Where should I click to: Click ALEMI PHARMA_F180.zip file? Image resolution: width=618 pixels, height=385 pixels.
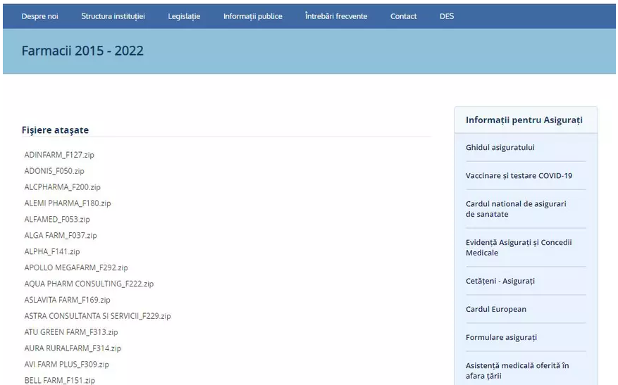point(68,203)
